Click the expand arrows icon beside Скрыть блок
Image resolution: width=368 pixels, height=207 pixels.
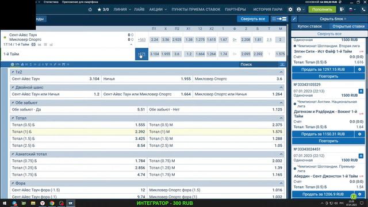[294, 19]
